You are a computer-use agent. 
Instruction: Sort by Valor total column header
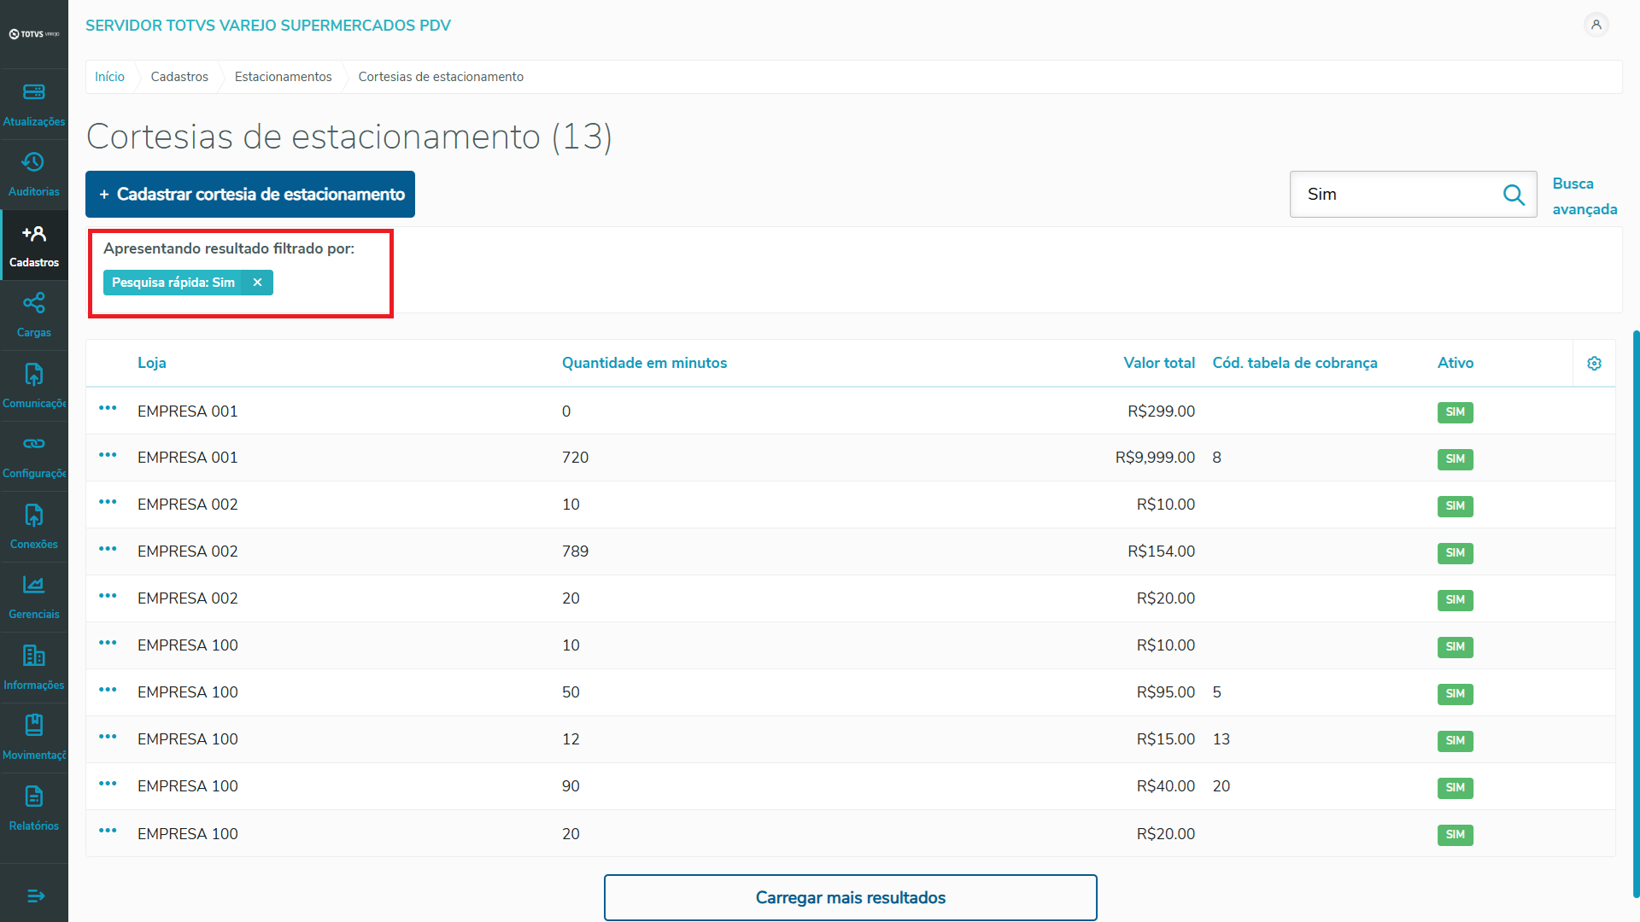[x=1158, y=363]
